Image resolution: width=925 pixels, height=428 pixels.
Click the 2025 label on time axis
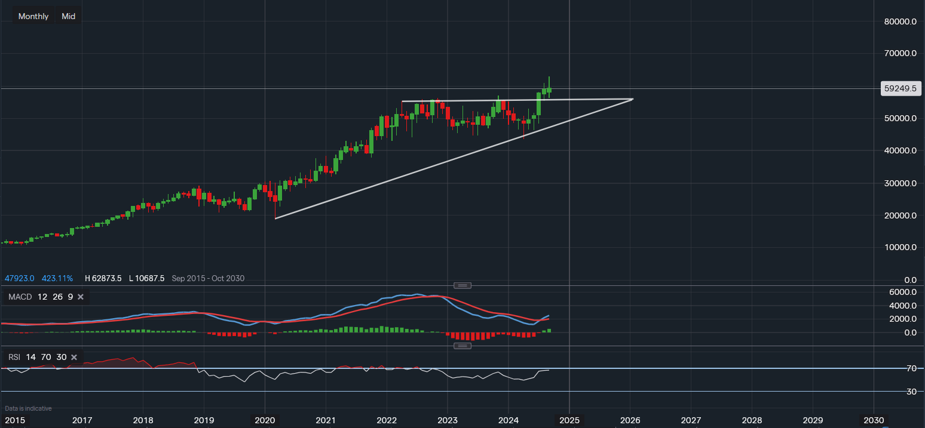[569, 420]
